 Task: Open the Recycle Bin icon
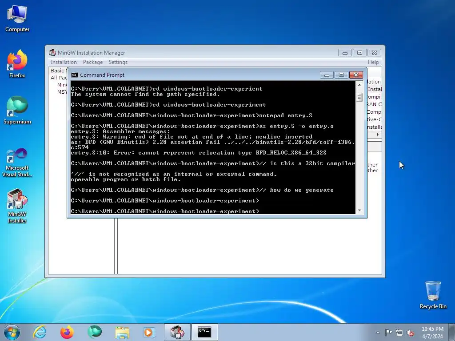click(433, 295)
